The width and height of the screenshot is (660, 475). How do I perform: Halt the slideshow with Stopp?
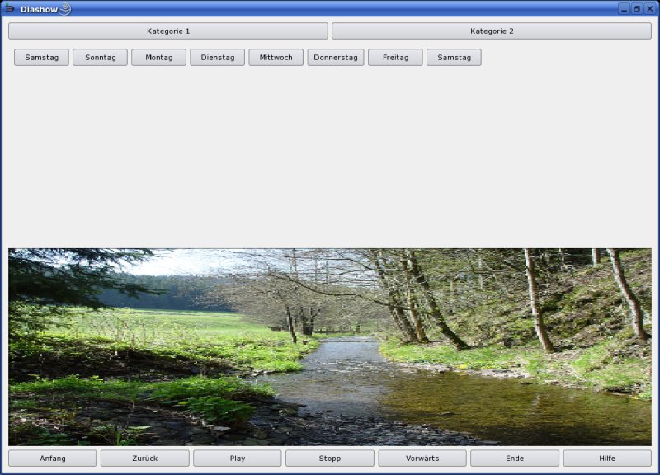tap(329, 459)
